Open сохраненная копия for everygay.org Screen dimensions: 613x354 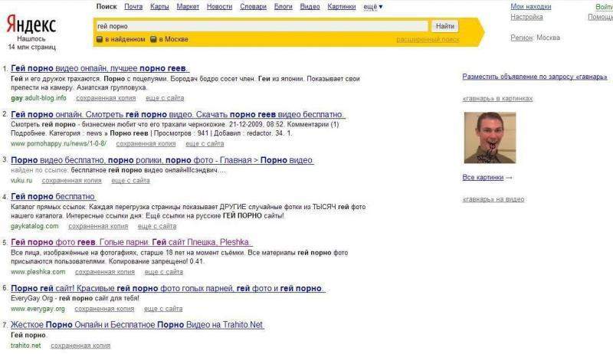point(104,309)
